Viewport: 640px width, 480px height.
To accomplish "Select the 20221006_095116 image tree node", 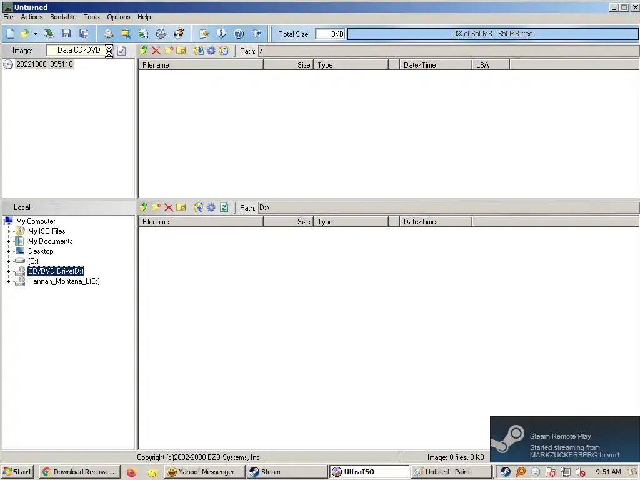I will (x=44, y=64).
